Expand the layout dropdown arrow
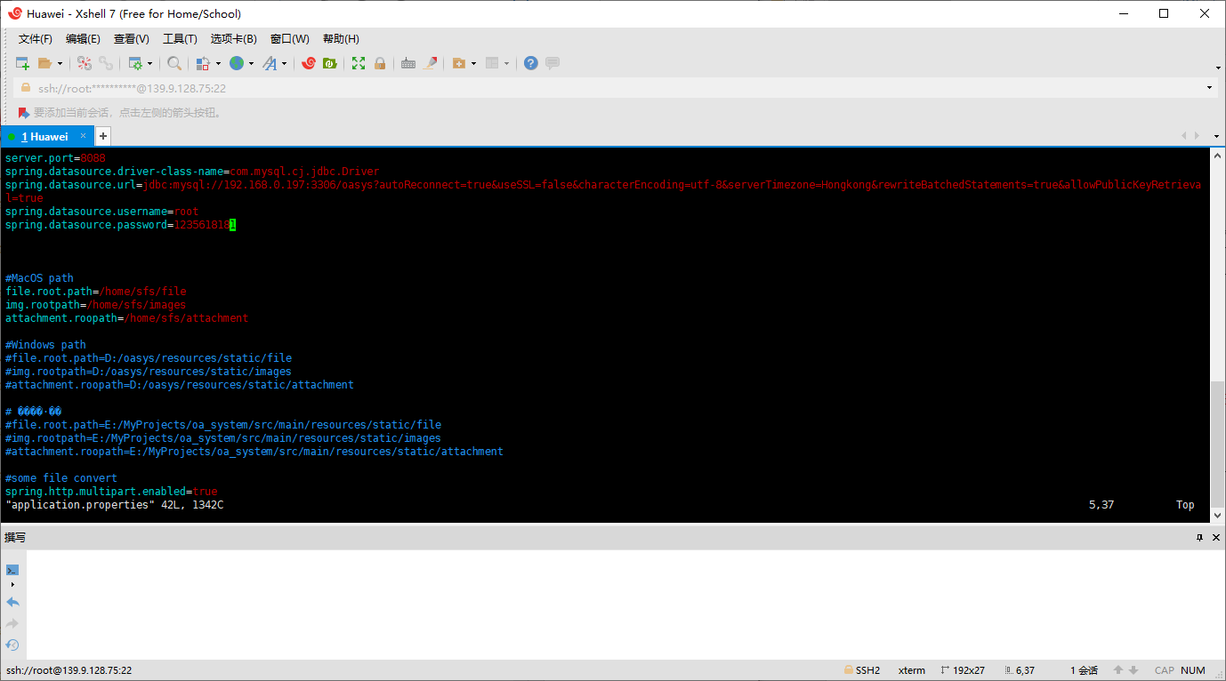 pos(506,63)
